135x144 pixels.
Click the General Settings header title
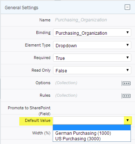click(22, 8)
